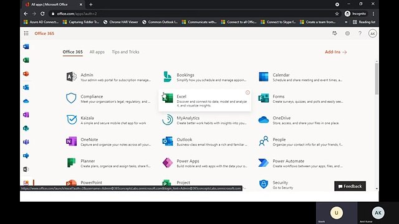Open PowerPoint from the left sidebar
Screen dimensions: 399x224
(x=26, y=74)
